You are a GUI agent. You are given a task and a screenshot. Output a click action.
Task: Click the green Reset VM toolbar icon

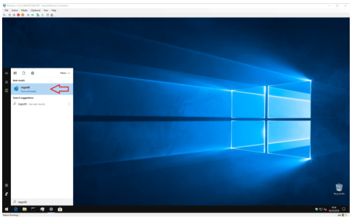click(x=33, y=15)
